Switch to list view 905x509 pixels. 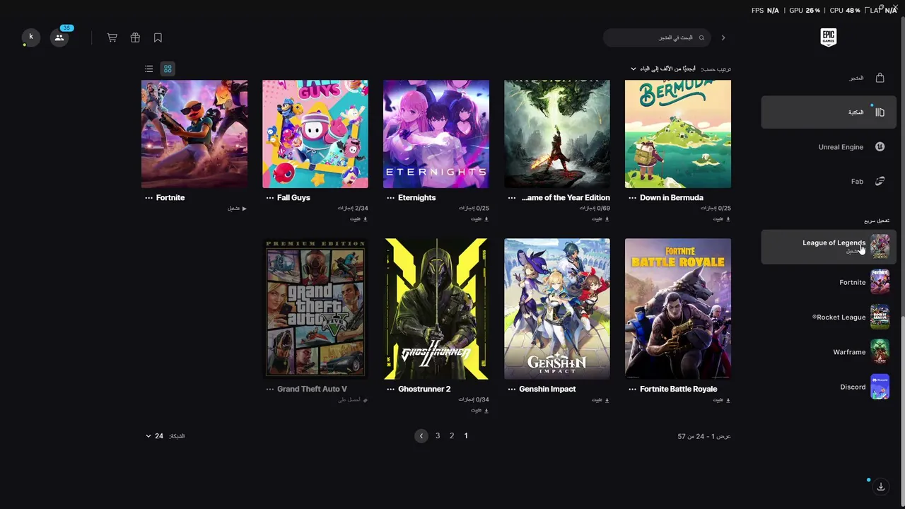point(148,69)
